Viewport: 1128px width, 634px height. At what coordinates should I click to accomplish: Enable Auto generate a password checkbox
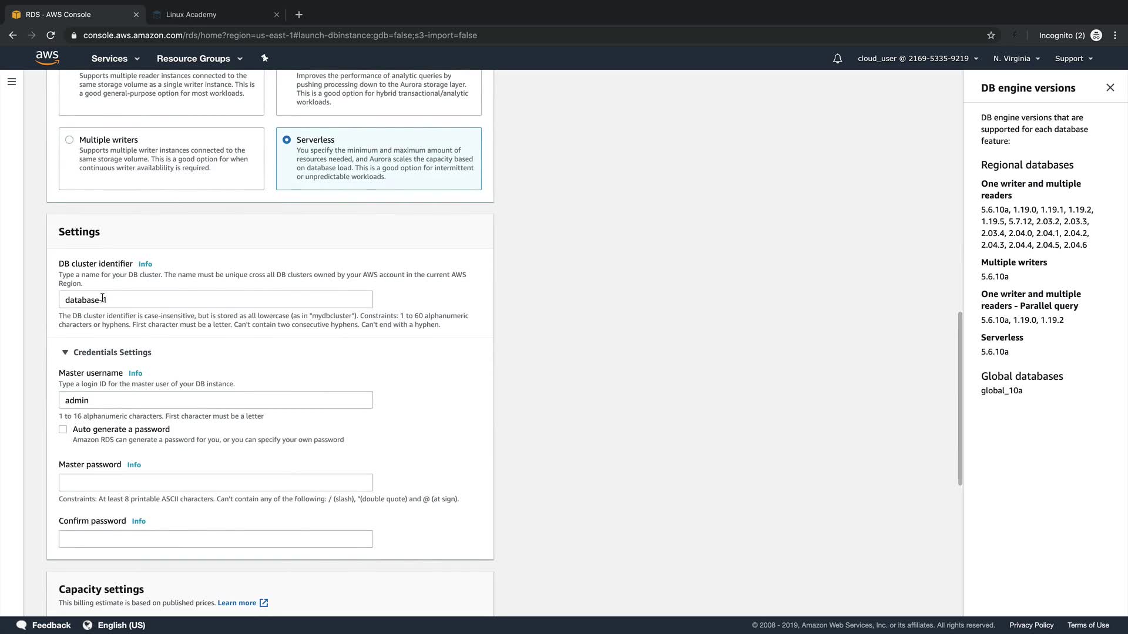click(x=63, y=429)
